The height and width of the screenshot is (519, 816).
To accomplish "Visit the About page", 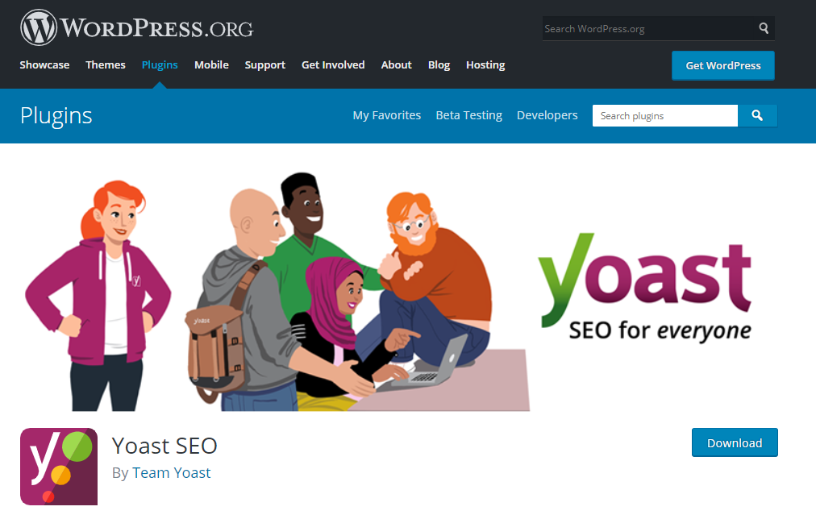I will [x=397, y=65].
